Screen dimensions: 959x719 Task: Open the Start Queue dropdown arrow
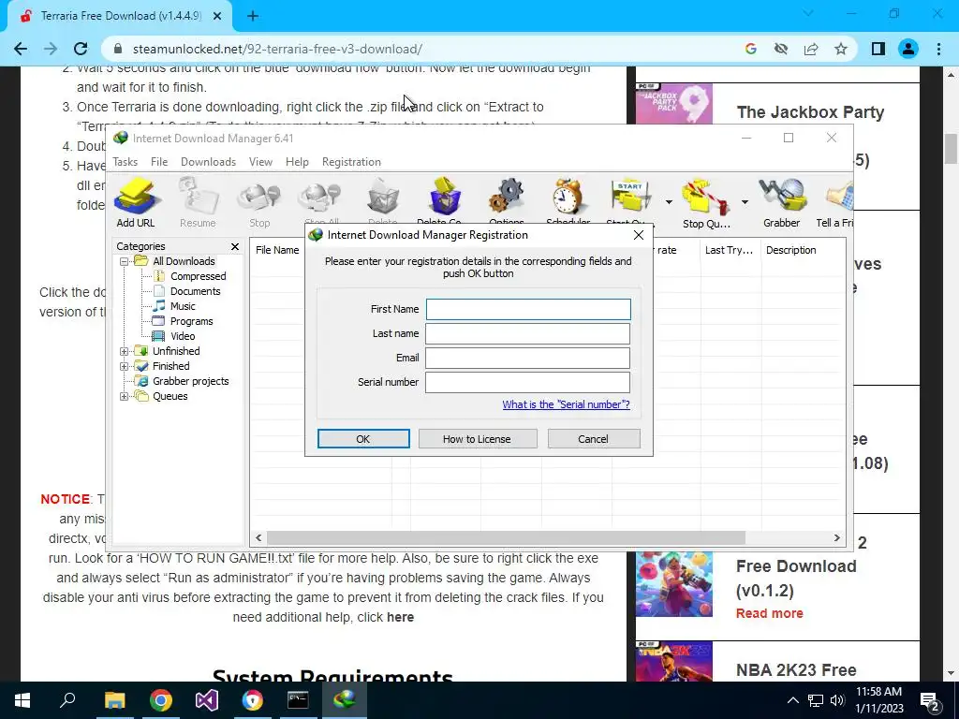[x=669, y=202]
